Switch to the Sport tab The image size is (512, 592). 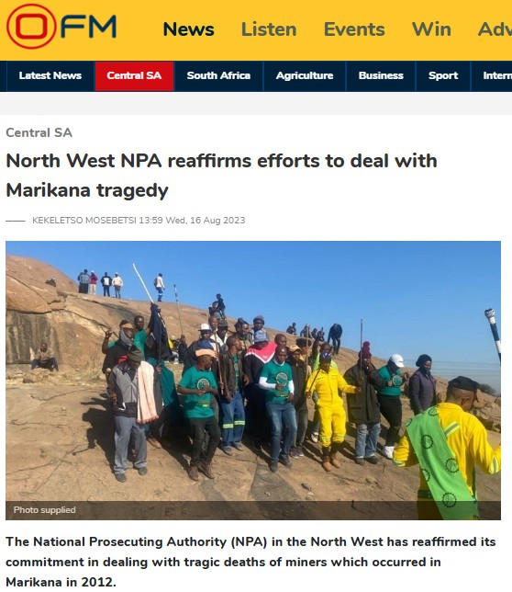(x=443, y=76)
